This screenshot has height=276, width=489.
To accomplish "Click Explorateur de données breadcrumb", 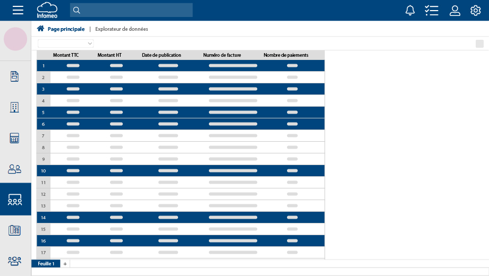I will 122,29.
